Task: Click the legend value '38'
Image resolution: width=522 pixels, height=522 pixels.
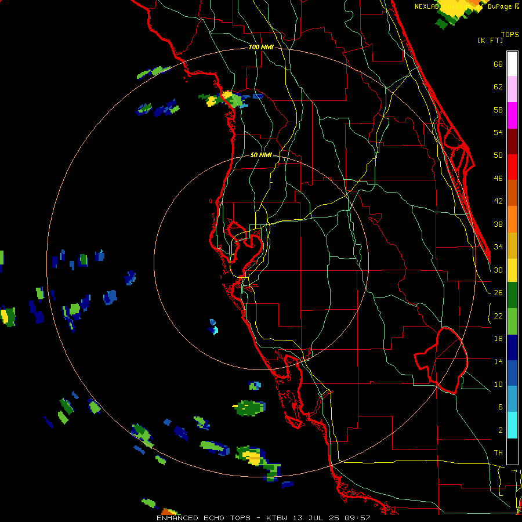Action: coord(498,224)
